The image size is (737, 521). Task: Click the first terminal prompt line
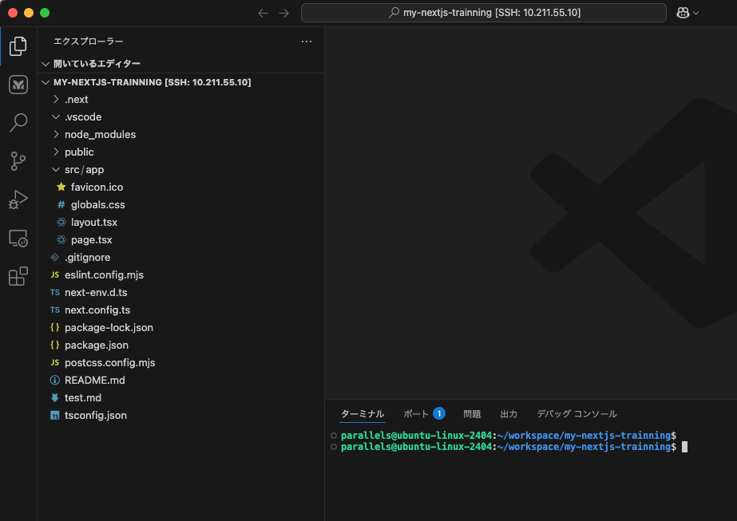pos(509,436)
